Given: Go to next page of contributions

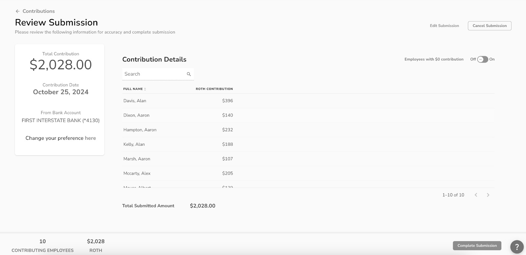Looking at the screenshot, I should click(488, 195).
